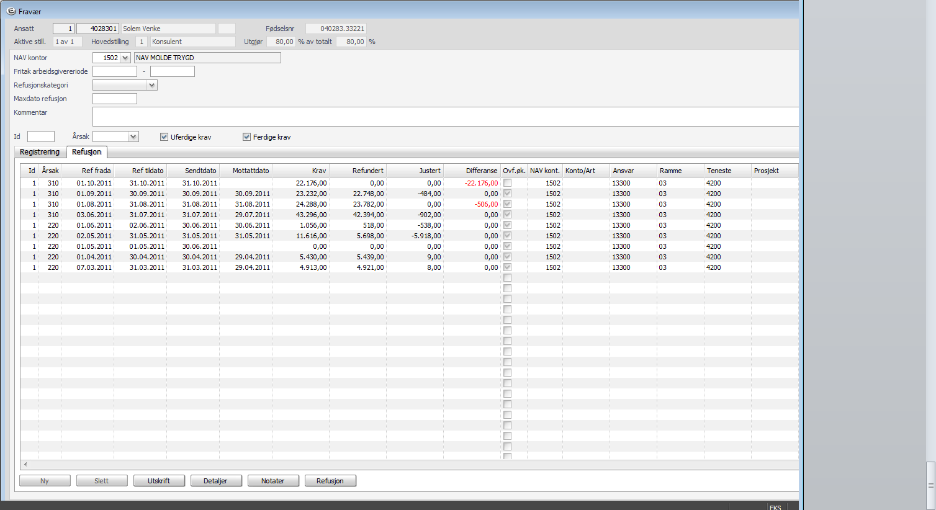The width and height of the screenshot is (936, 510).
Task: Click the Refundert column header
Action: click(x=358, y=171)
